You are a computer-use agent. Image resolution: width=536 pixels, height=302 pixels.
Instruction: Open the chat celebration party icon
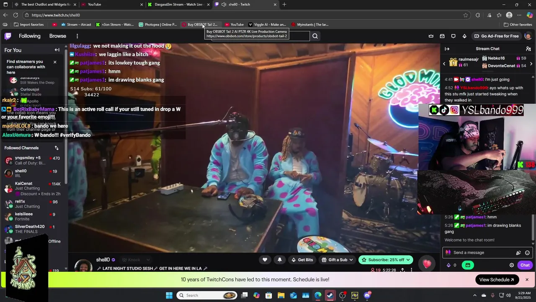coord(518,253)
